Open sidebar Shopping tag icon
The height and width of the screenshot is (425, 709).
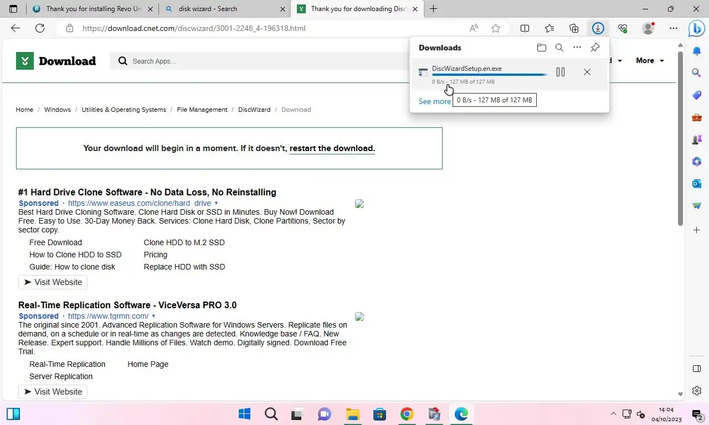(x=697, y=95)
